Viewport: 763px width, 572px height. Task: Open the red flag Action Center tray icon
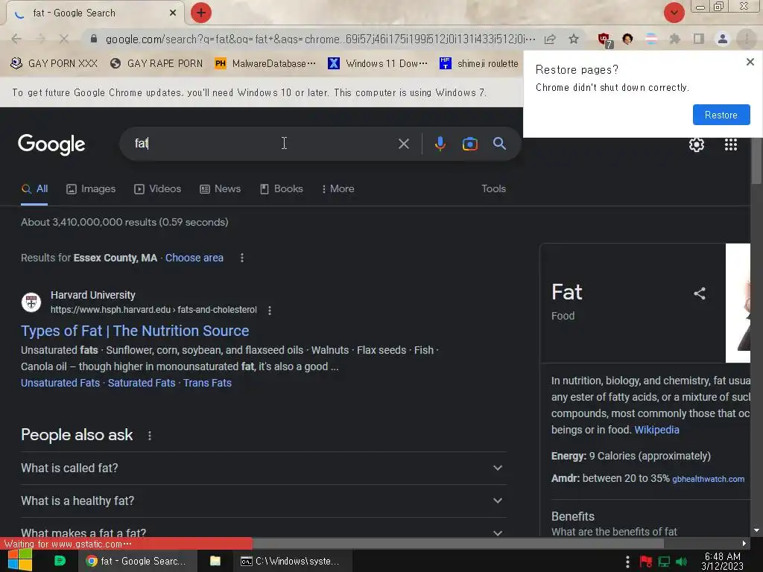(646, 562)
